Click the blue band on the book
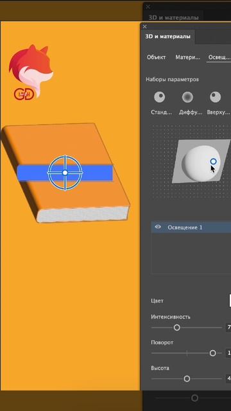Screen dimensions: 231x411 65,173
